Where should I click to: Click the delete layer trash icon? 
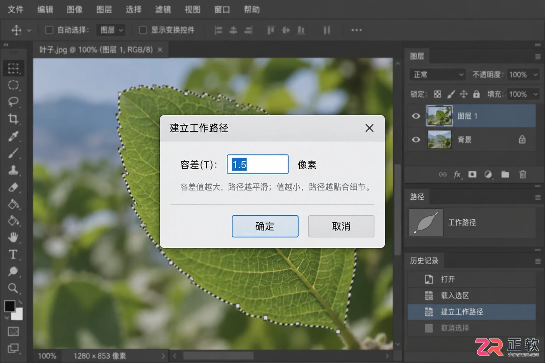523,174
